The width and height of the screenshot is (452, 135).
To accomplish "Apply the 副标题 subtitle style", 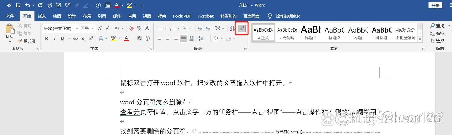I will pos(382,33).
